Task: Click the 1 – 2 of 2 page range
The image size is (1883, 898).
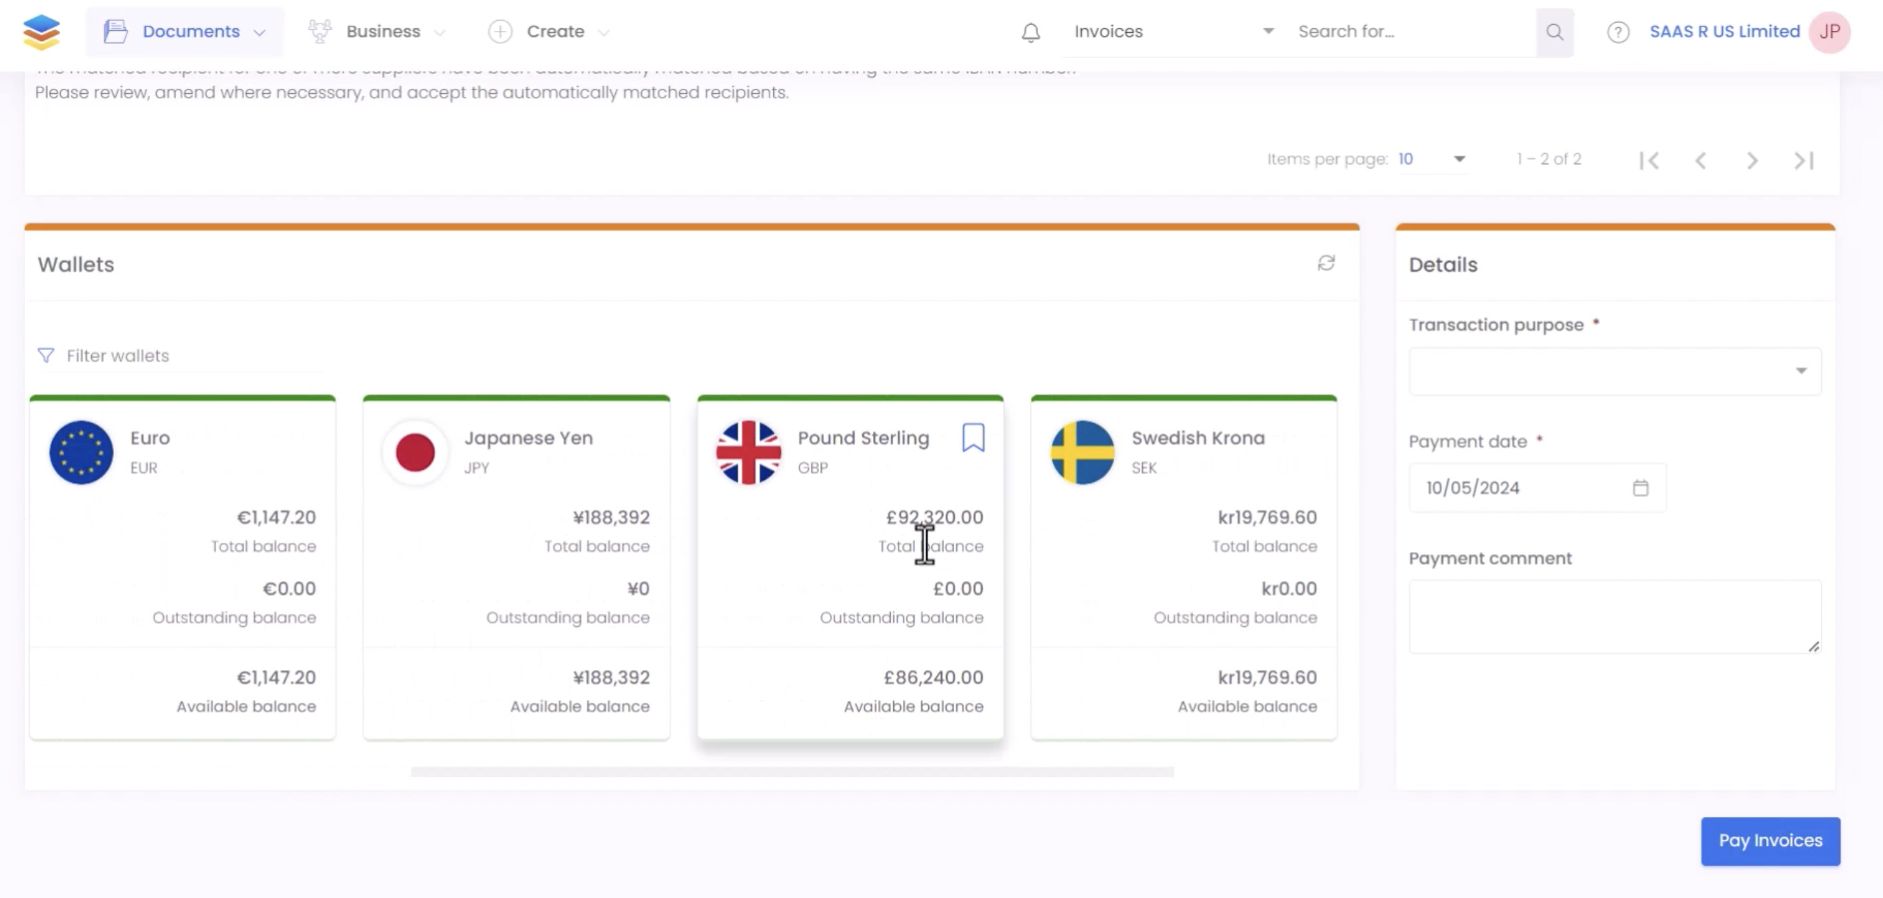Action: click(1549, 159)
